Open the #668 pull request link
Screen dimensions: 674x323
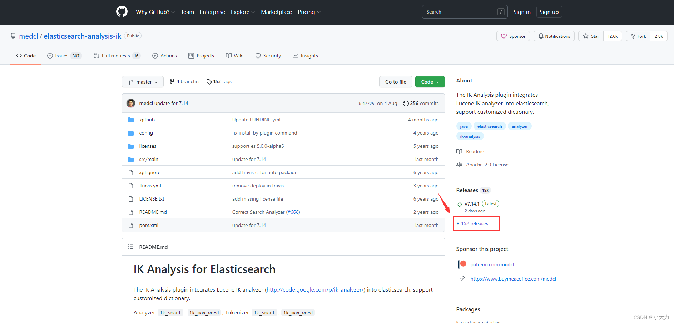tap(293, 212)
